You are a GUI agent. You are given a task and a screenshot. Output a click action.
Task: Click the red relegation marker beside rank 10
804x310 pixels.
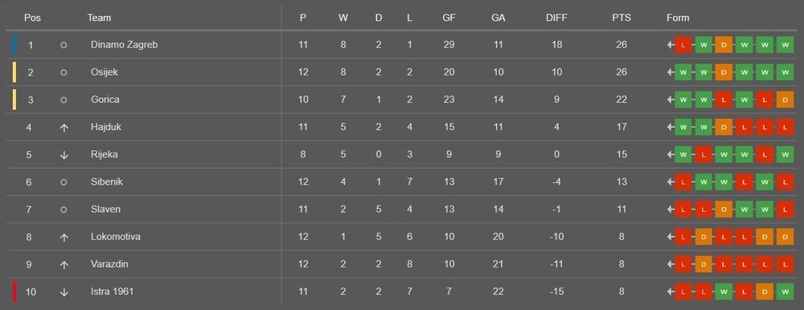(14, 291)
